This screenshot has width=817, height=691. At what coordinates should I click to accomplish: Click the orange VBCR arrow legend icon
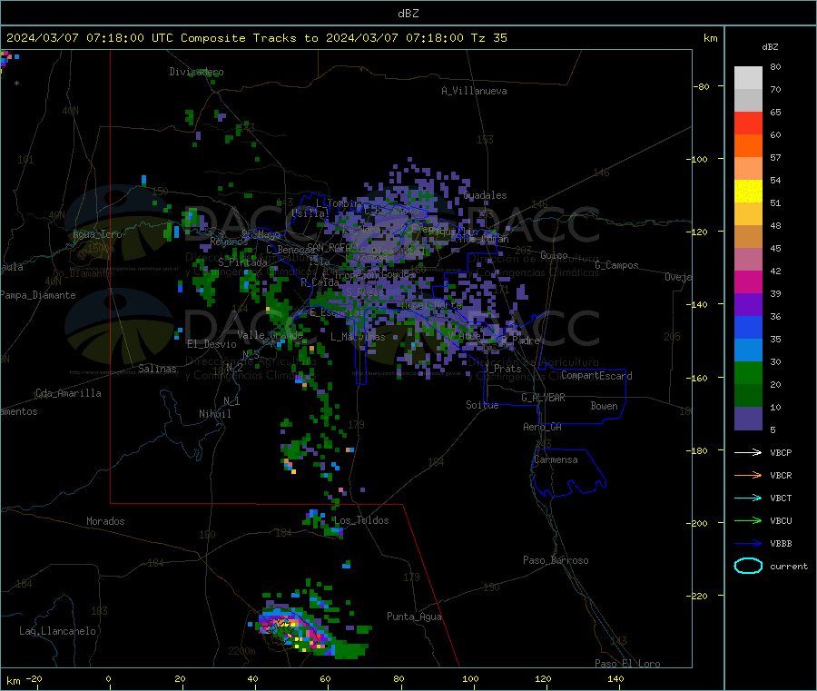coord(748,475)
